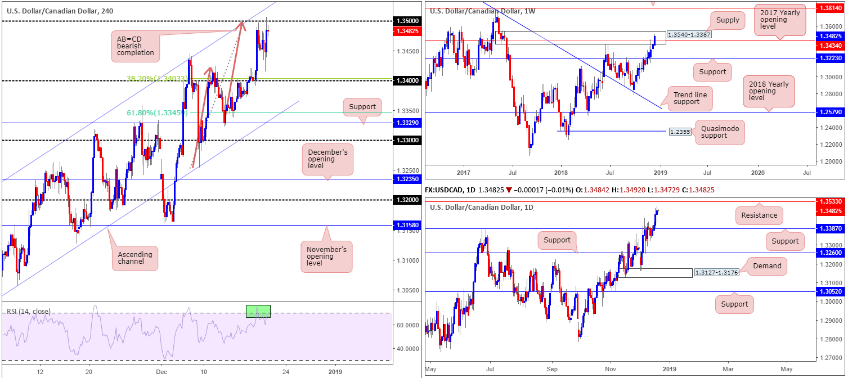Select the 1.35330 resistance price label

[x=831, y=201]
